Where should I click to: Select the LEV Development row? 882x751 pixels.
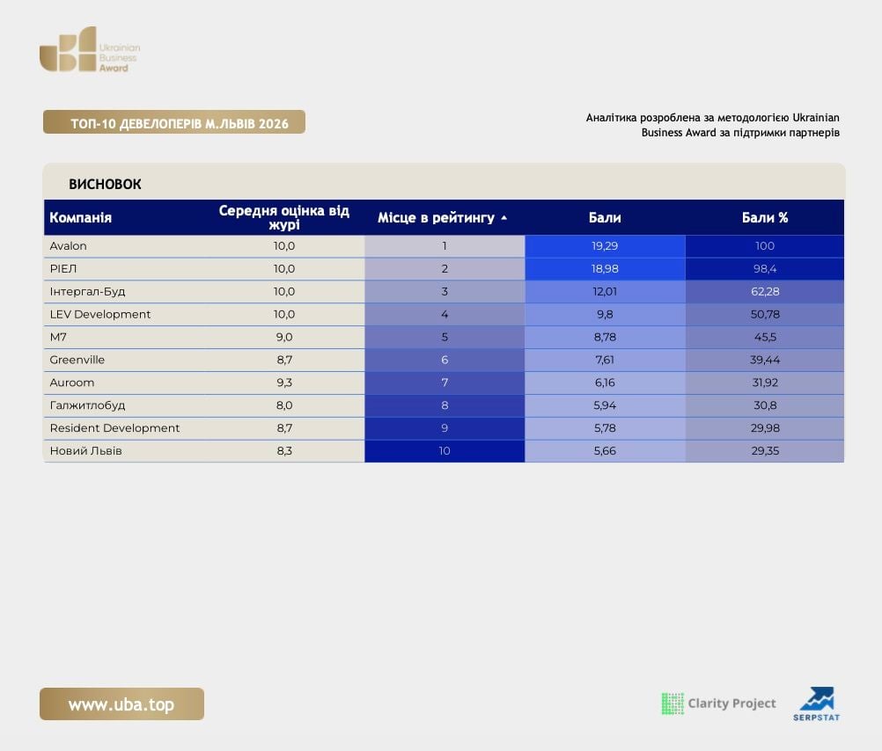tap(444, 314)
